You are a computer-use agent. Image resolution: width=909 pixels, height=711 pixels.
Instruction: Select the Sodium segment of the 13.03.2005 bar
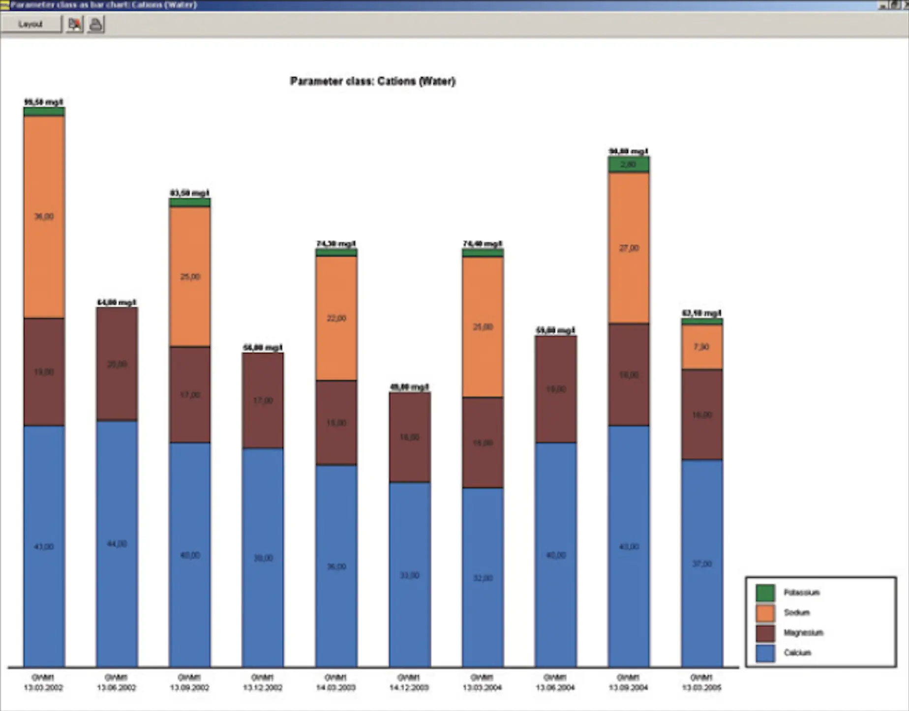point(702,347)
